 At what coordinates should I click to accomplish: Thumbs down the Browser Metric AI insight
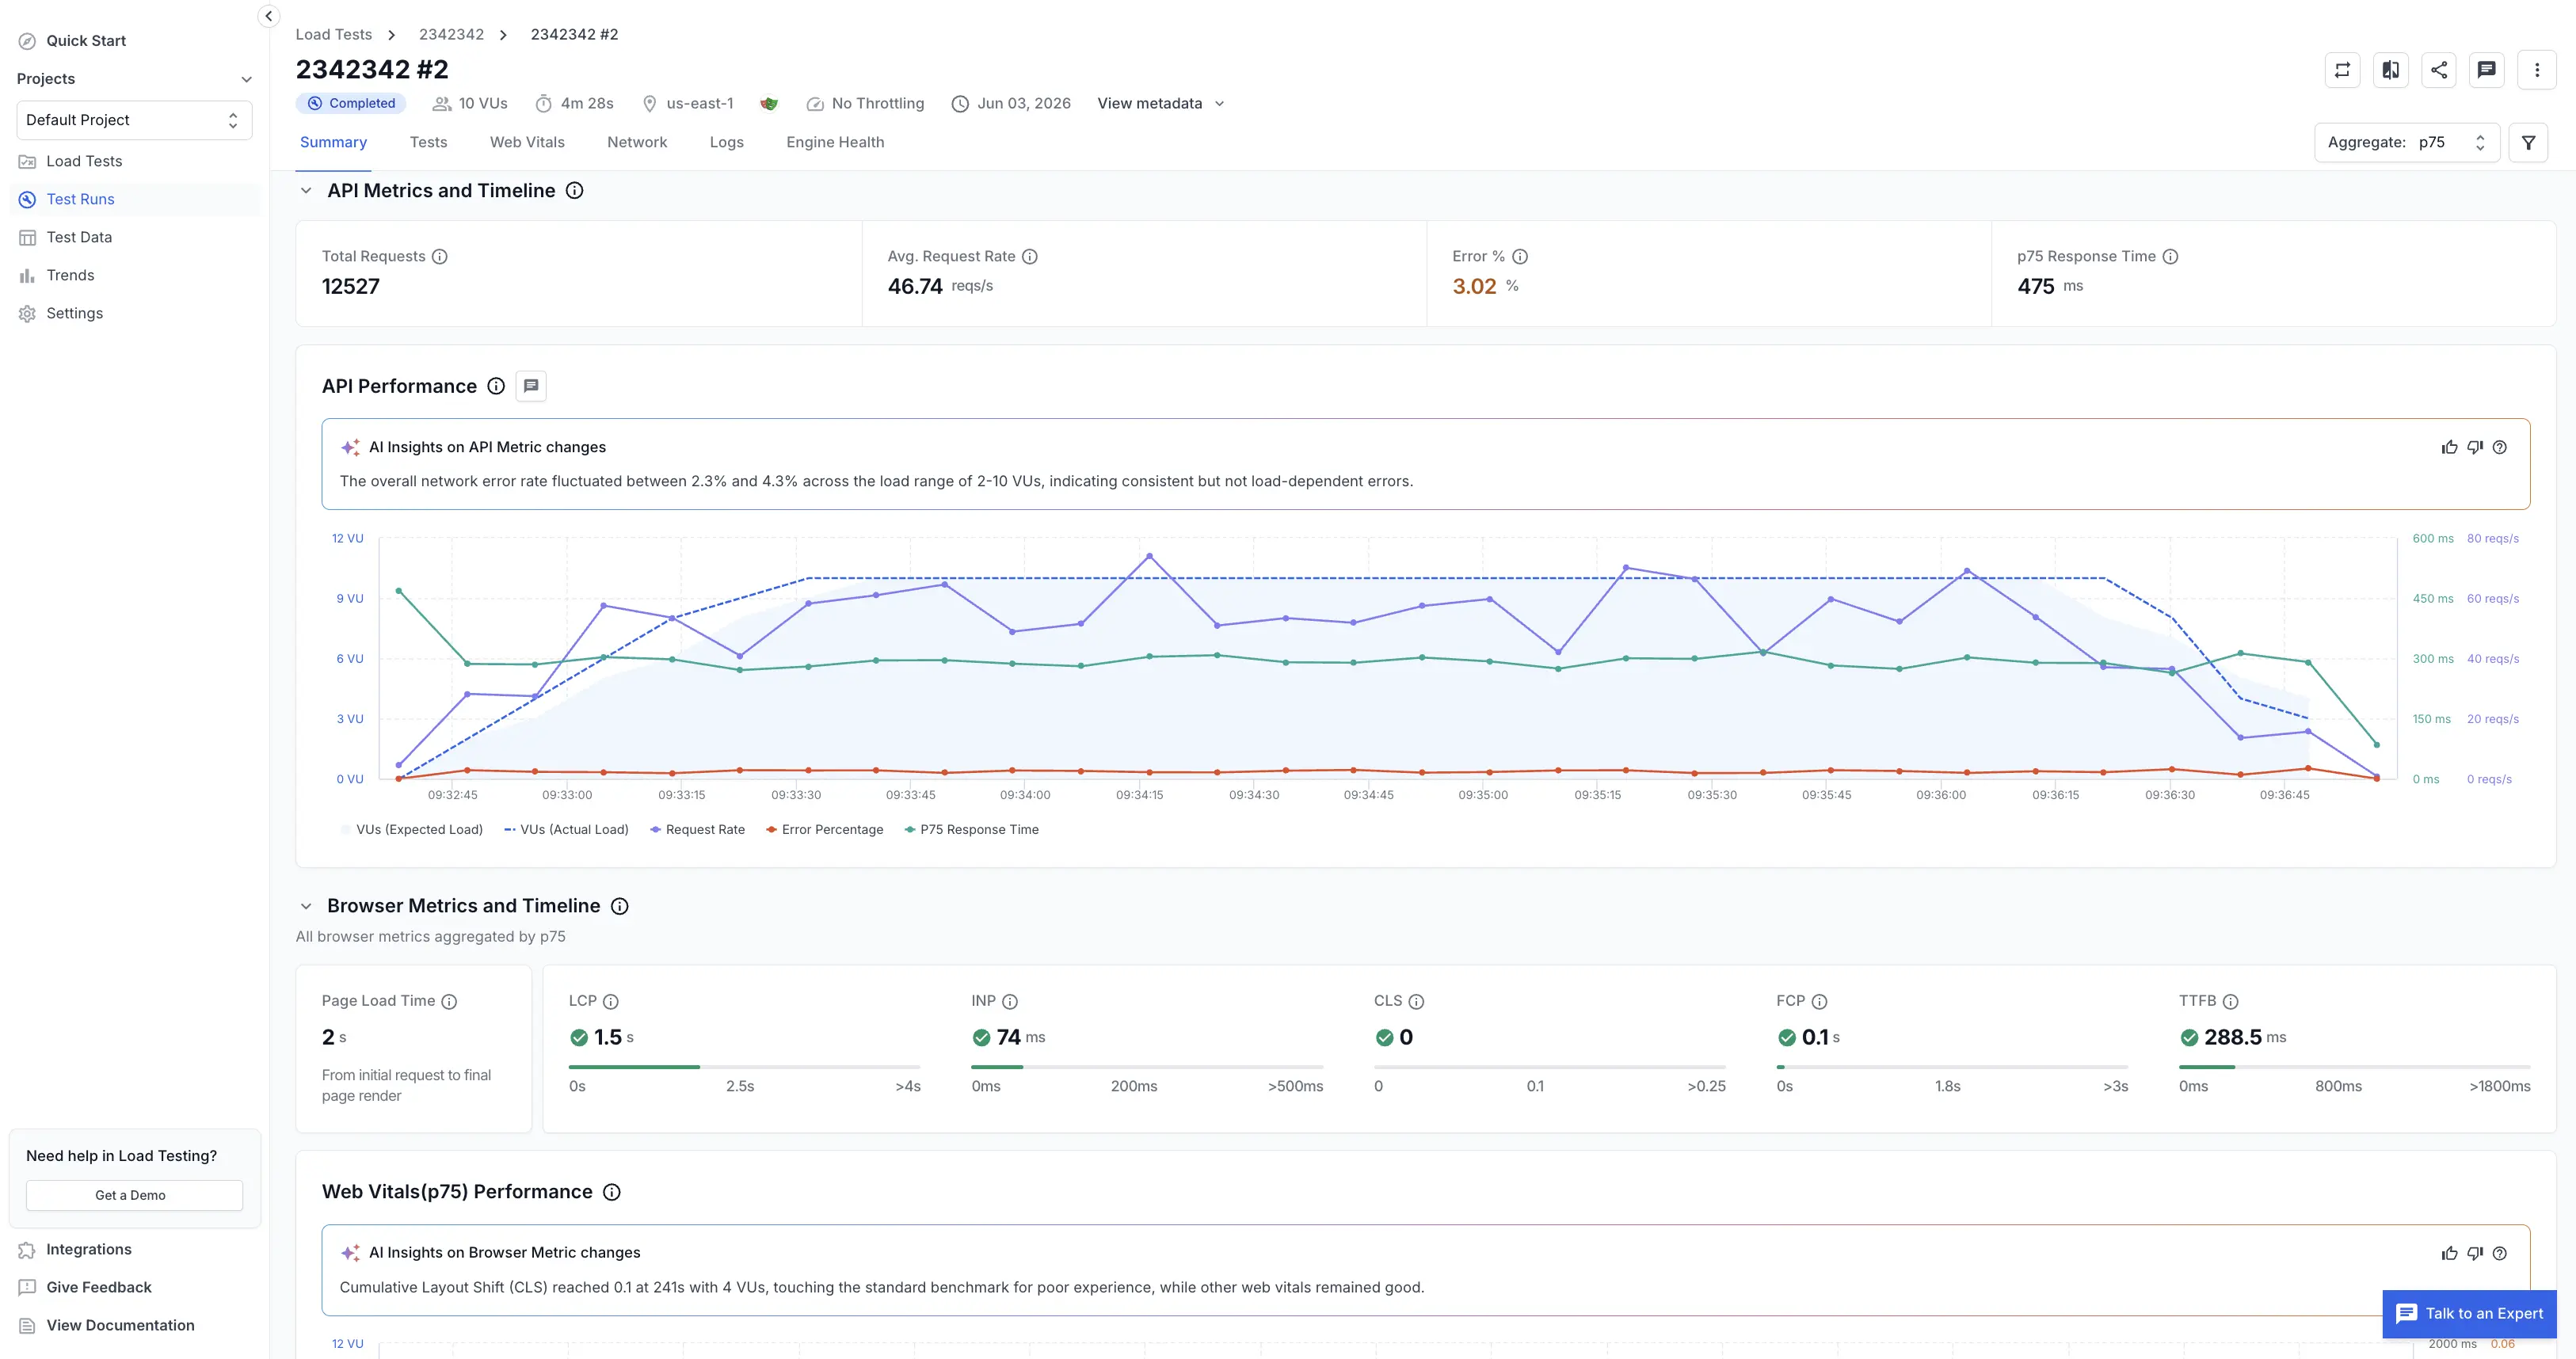(x=2475, y=1254)
